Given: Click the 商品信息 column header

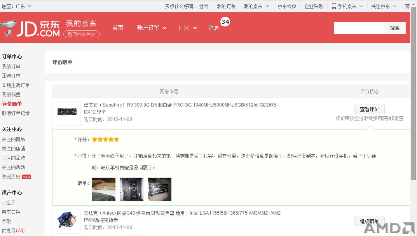Looking at the screenshot, I should [x=169, y=91].
